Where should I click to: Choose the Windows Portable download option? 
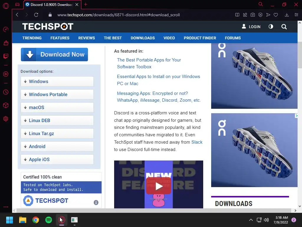click(57, 94)
